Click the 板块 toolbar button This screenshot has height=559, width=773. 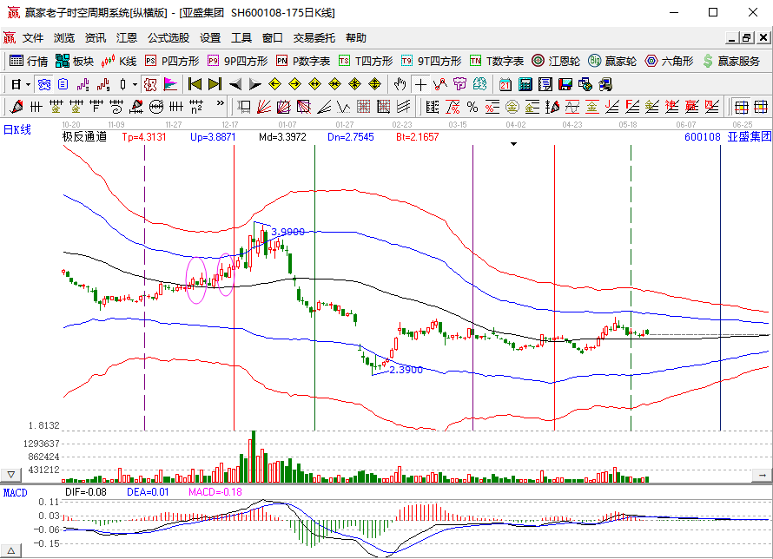click(75, 61)
